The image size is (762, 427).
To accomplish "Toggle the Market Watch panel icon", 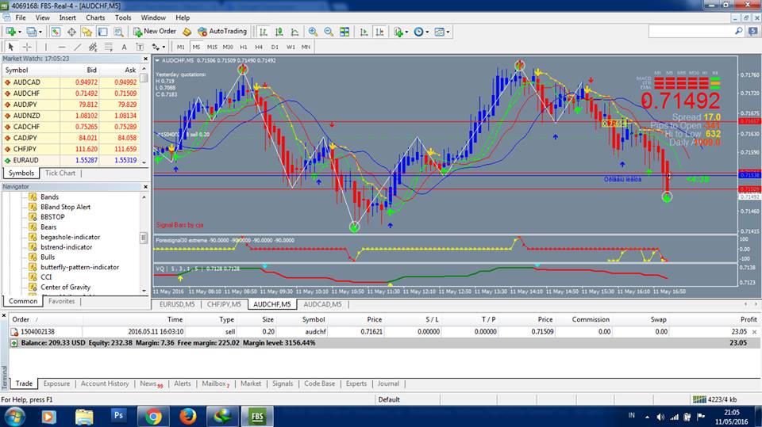I will point(55,32).
